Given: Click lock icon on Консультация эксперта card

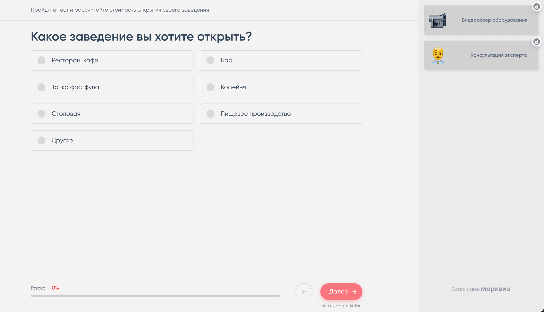Looking at the screenshot, I should pyautogui.click(x=536, y=42).
